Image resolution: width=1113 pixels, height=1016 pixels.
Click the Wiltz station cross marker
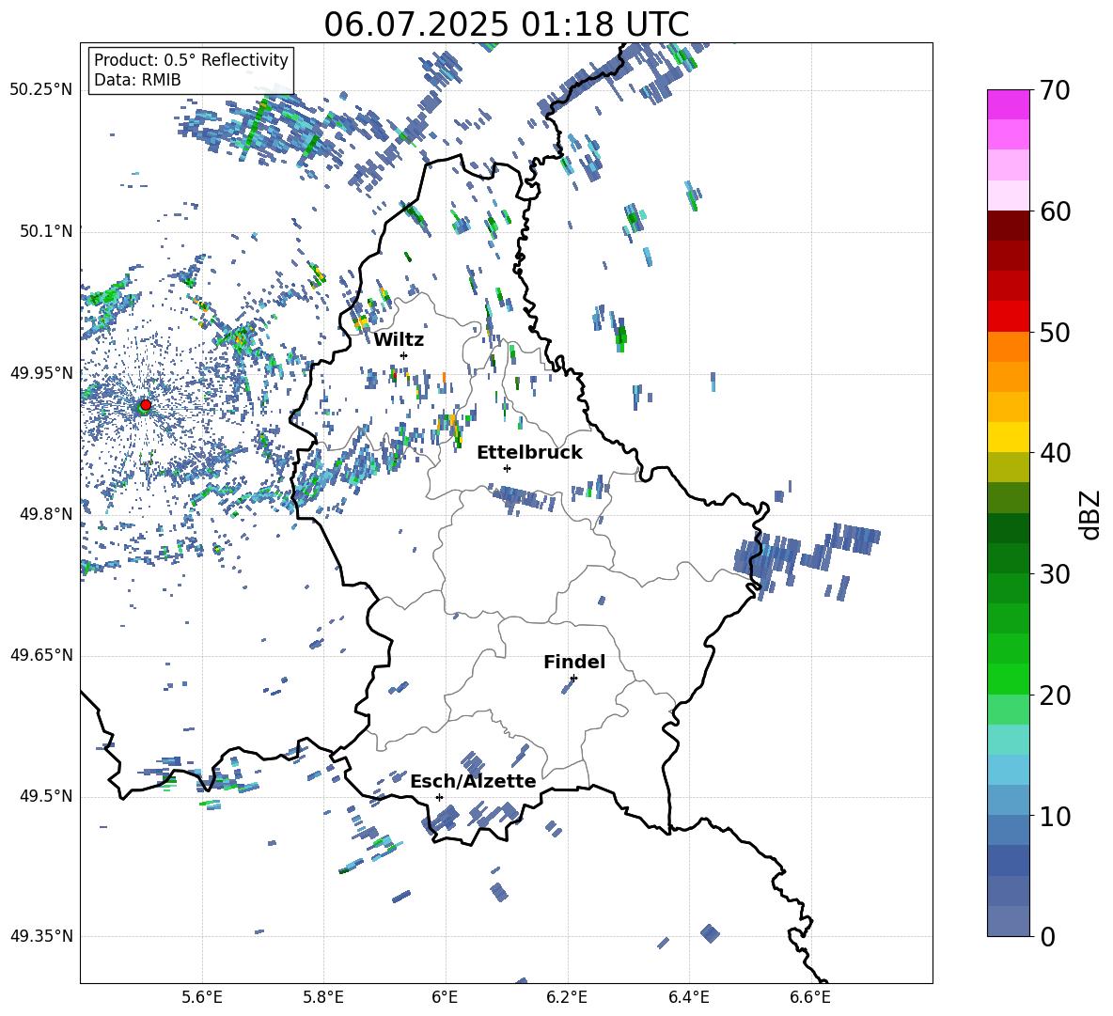click(x=404, y=355)
